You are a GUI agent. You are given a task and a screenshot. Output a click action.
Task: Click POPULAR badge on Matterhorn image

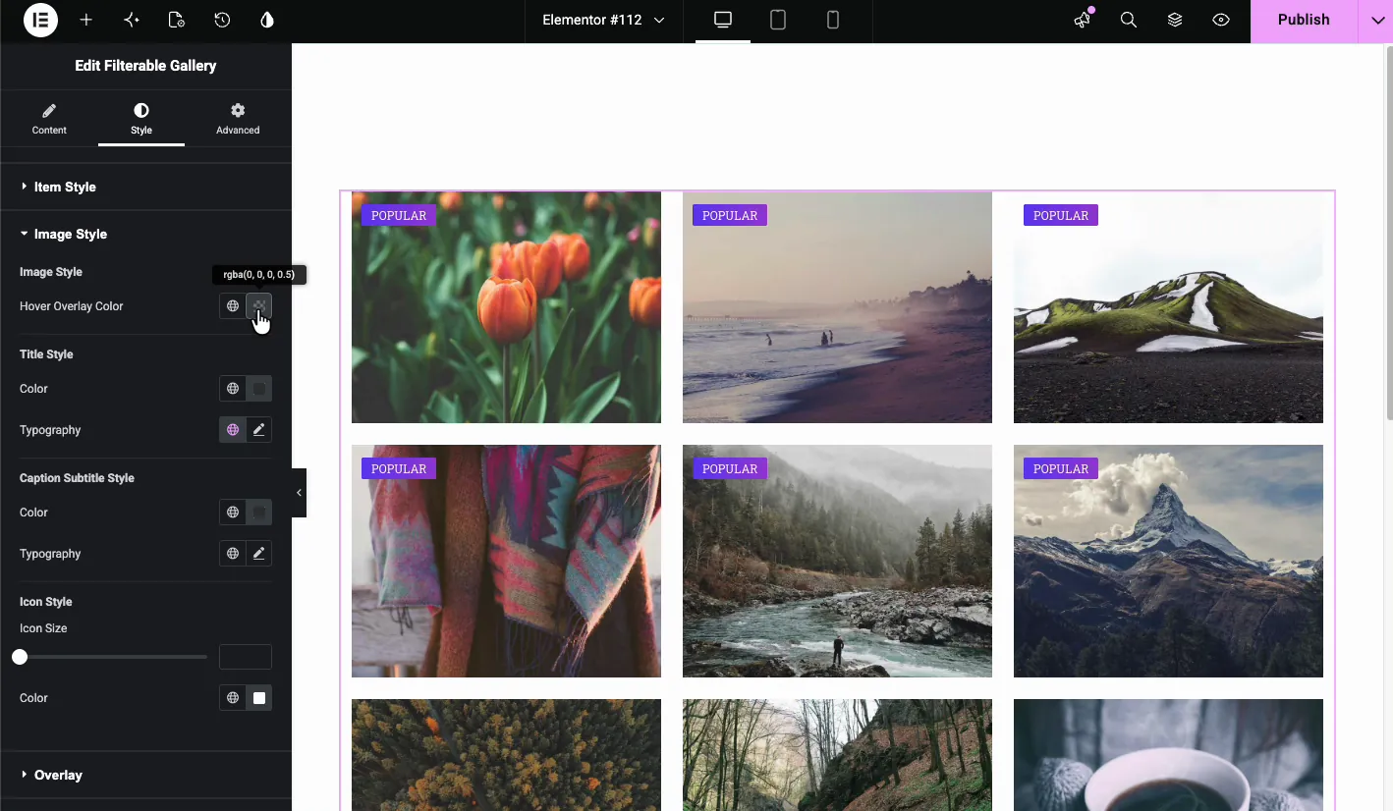point(1061,469)
